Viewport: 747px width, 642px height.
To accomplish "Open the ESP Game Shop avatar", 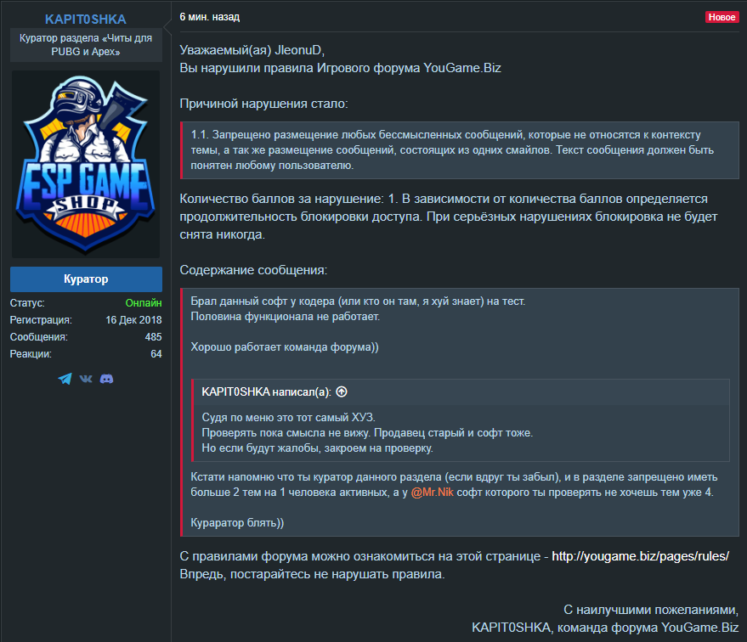I will [86, 164].
